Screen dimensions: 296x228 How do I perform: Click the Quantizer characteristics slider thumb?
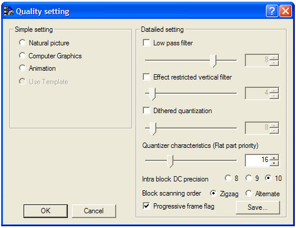click(x=170, y=161)
